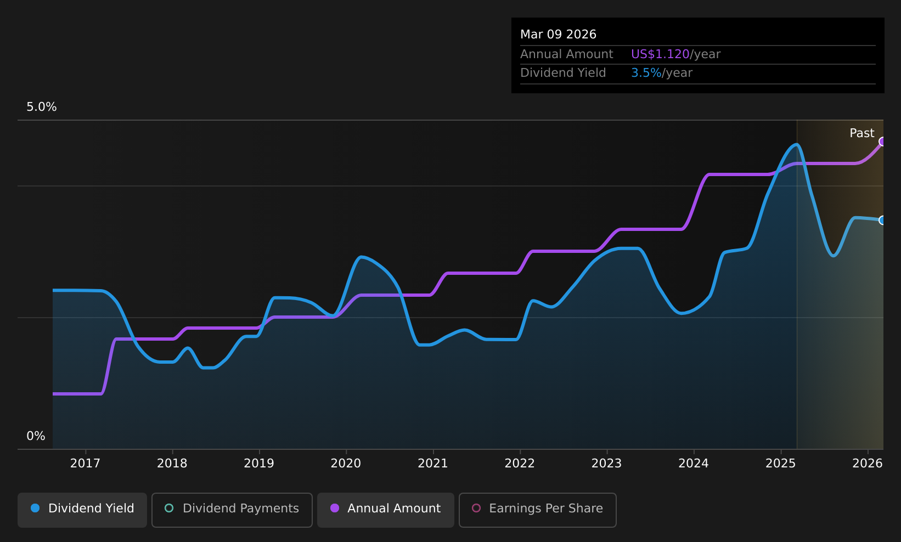Click the US$1.120/year tooltip value
Screen dimensions: 901x542
click(675, 54)
